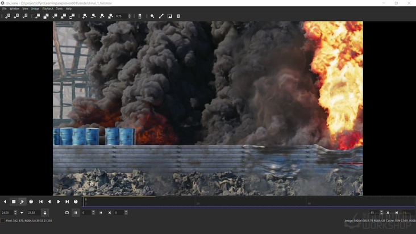416x234 pixels.
Task: Step forward one frame
Action: pyautogui.click(x=59, y=202)
